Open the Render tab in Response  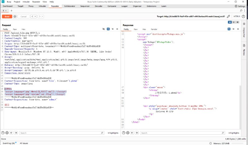(154, 29)
